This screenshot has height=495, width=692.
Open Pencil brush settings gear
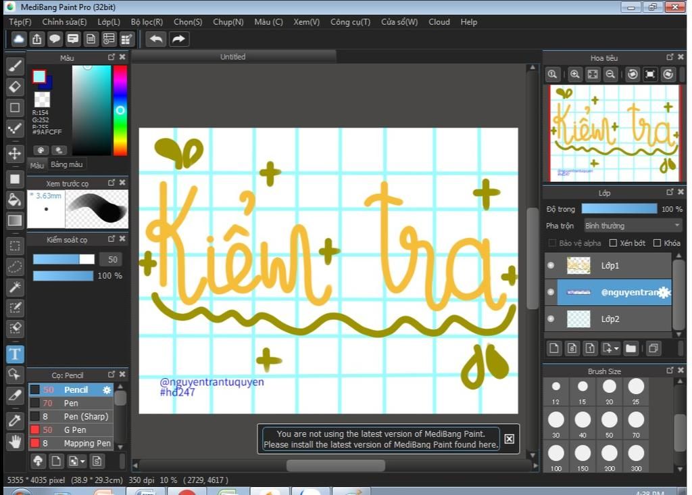tap(107, 390)
